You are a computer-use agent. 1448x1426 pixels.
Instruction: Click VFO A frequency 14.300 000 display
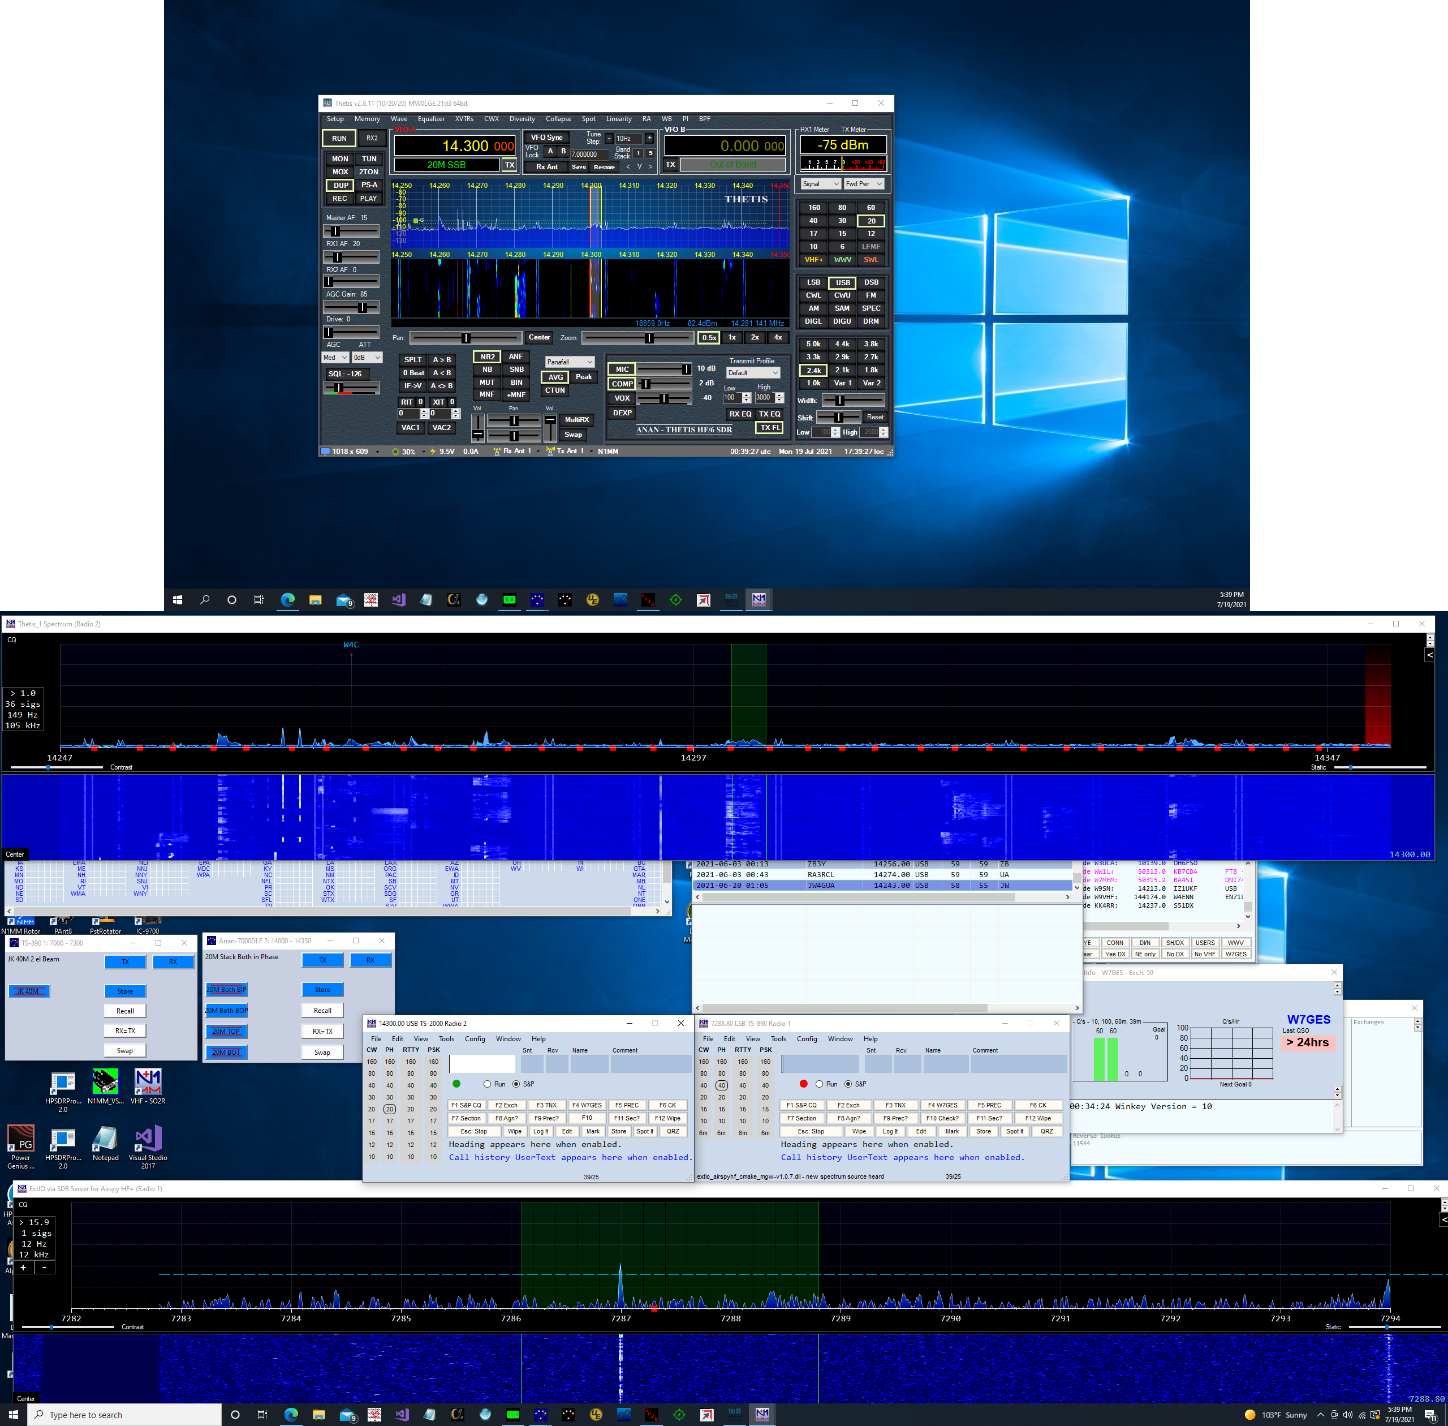[x=455, y=146]
